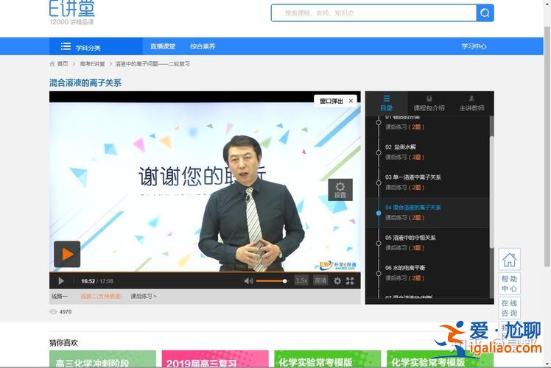The width and height of the screenshot is (551, 368).
Task: Mute the video with the speaker icon
Action: (x=248, y=280)
